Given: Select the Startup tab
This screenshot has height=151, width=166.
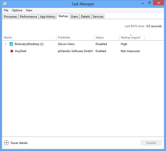Looking at the screenshot, I should tap(63, 16).
